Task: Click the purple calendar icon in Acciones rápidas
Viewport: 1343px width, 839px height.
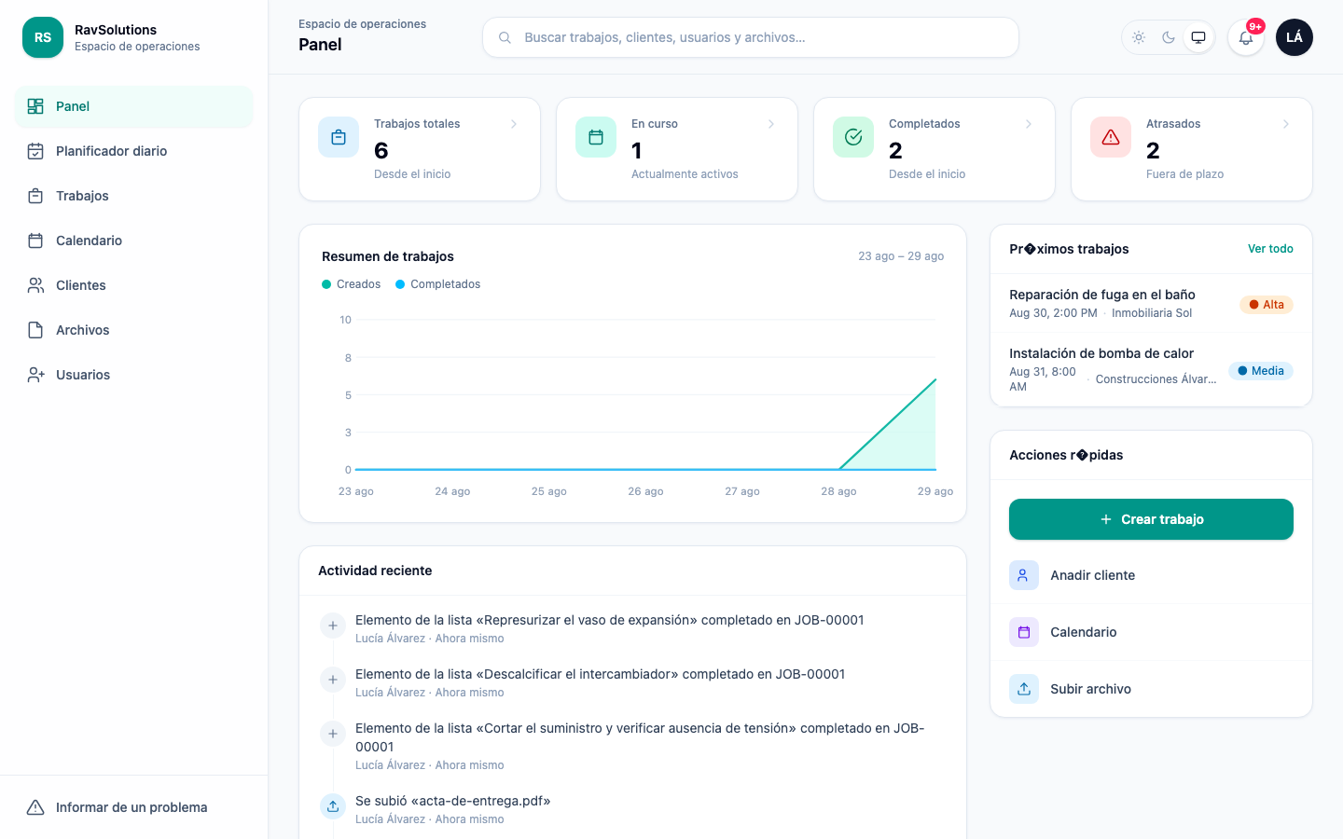Action: point(1024,632)
